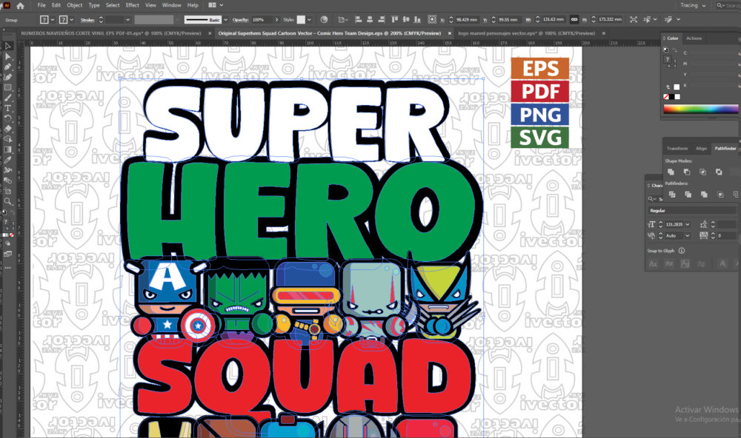
Task: Open the Stroke color dropdown
Action: pyautogui.click(x=72, y=20)
